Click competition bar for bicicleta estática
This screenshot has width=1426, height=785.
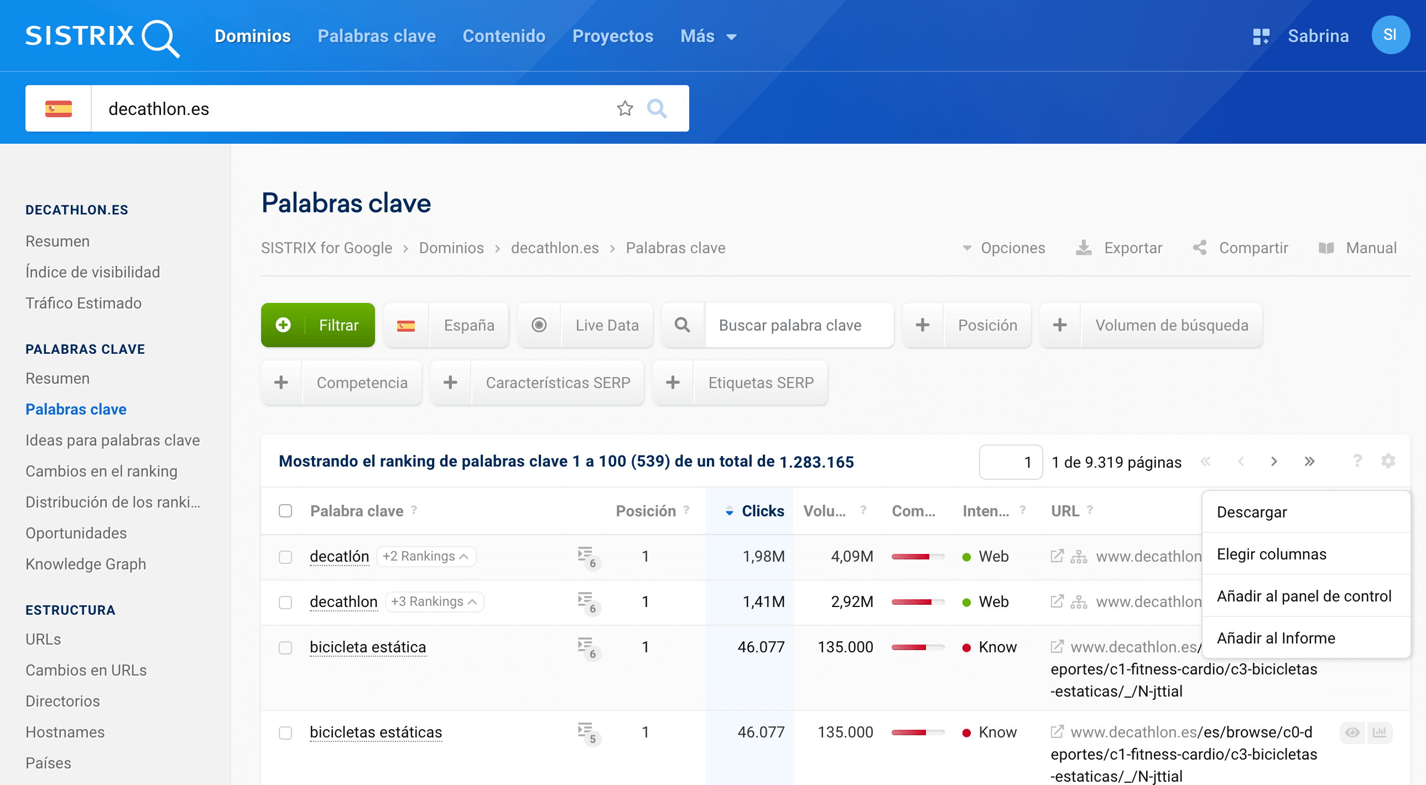coord(917,647)
